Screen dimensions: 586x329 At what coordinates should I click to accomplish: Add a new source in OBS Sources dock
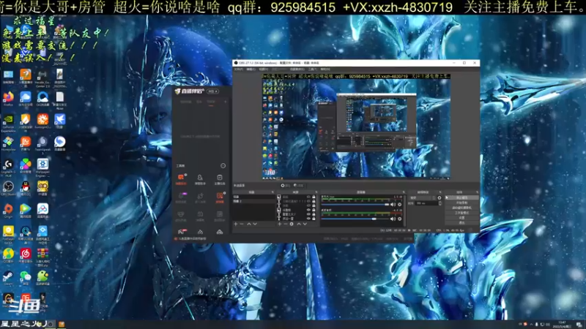(x=280, y=224)
